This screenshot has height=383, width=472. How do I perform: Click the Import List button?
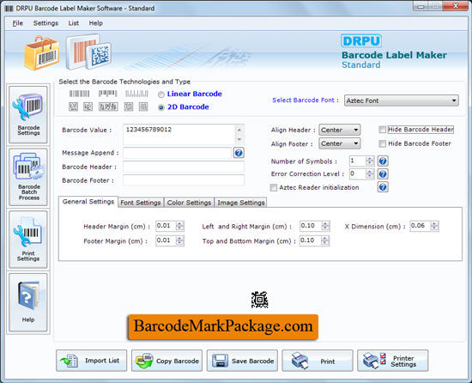(91, 361)
